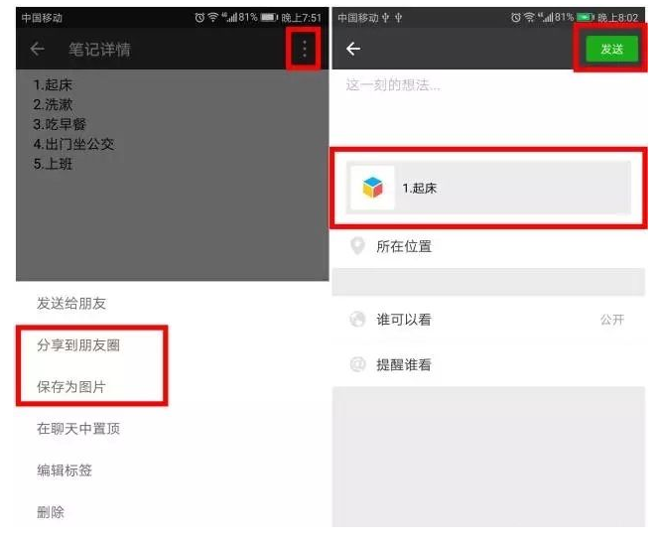Tap back arrow on the post compose screen
662x539 pixels.
click(x=353, y=49)
